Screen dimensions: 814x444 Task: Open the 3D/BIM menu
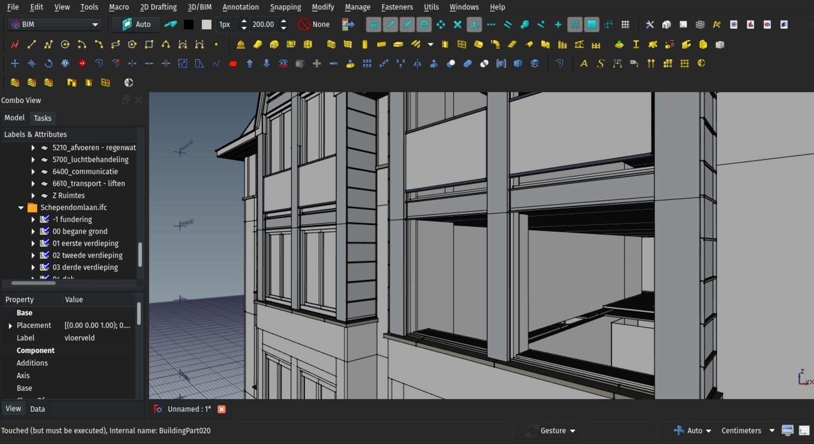(x=200, y=7)
